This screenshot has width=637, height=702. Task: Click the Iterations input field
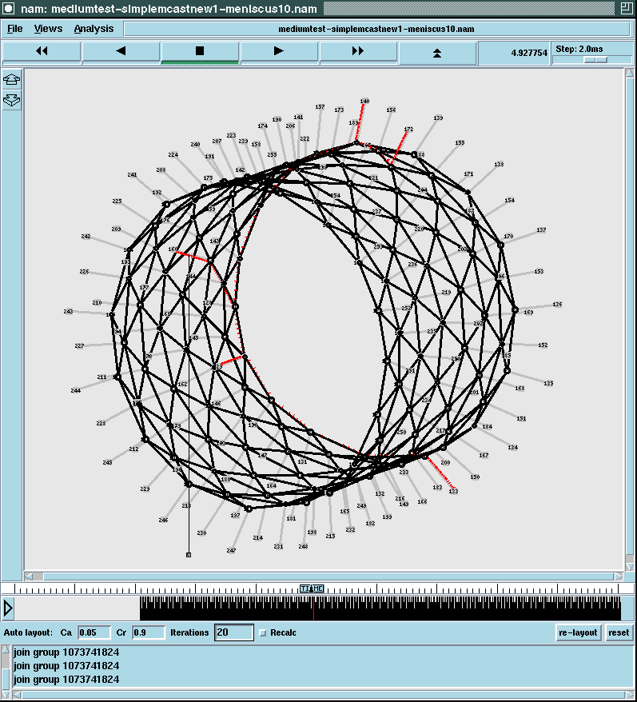[233, 632]
